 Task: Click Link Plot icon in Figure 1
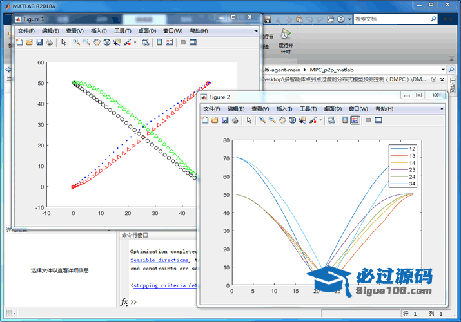pos(146,43)
